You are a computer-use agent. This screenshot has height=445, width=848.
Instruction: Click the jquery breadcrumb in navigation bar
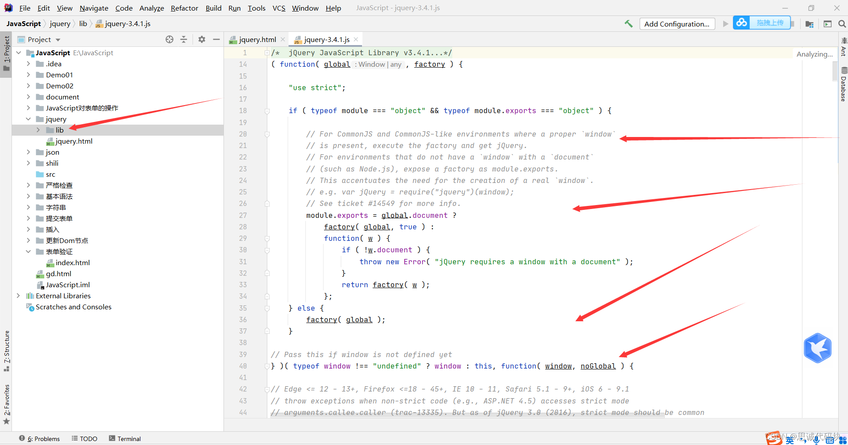[x=60, y=24]
